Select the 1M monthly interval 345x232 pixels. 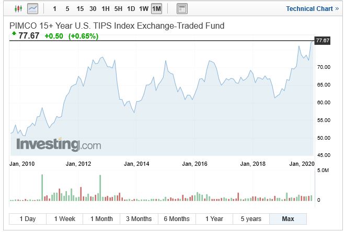[x=156, y=9]
